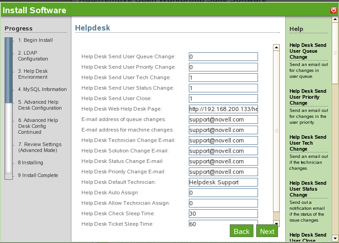This screenshot has height=243, width=339.
Task: Click the Help Desk Auto Assign field
Action: pos(223,192)
